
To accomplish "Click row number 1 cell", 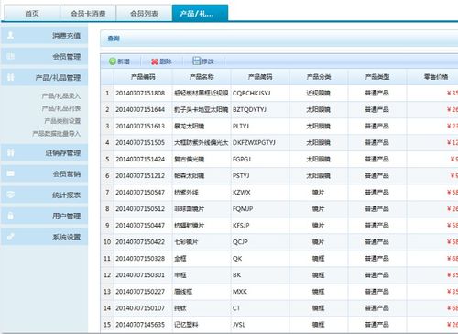I will click(x=107, y=93).
